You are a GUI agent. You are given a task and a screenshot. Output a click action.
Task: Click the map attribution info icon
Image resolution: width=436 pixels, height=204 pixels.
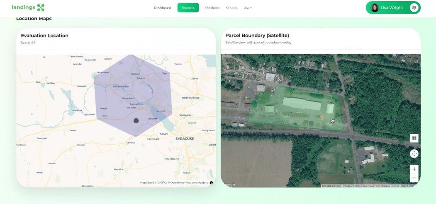(x=211, y=182)
